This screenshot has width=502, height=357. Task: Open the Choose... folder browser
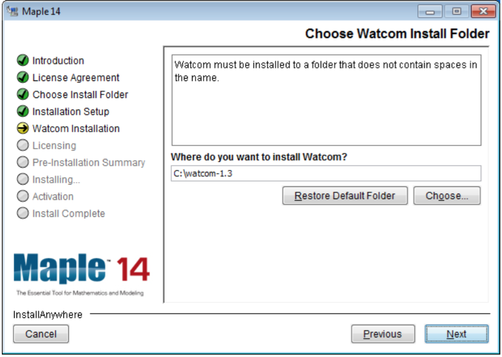447,196
